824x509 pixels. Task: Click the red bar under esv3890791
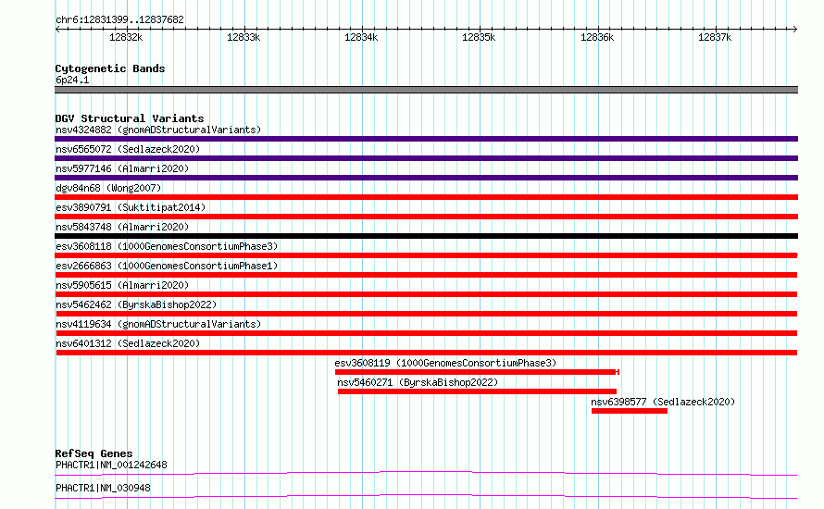pos(426,217)
